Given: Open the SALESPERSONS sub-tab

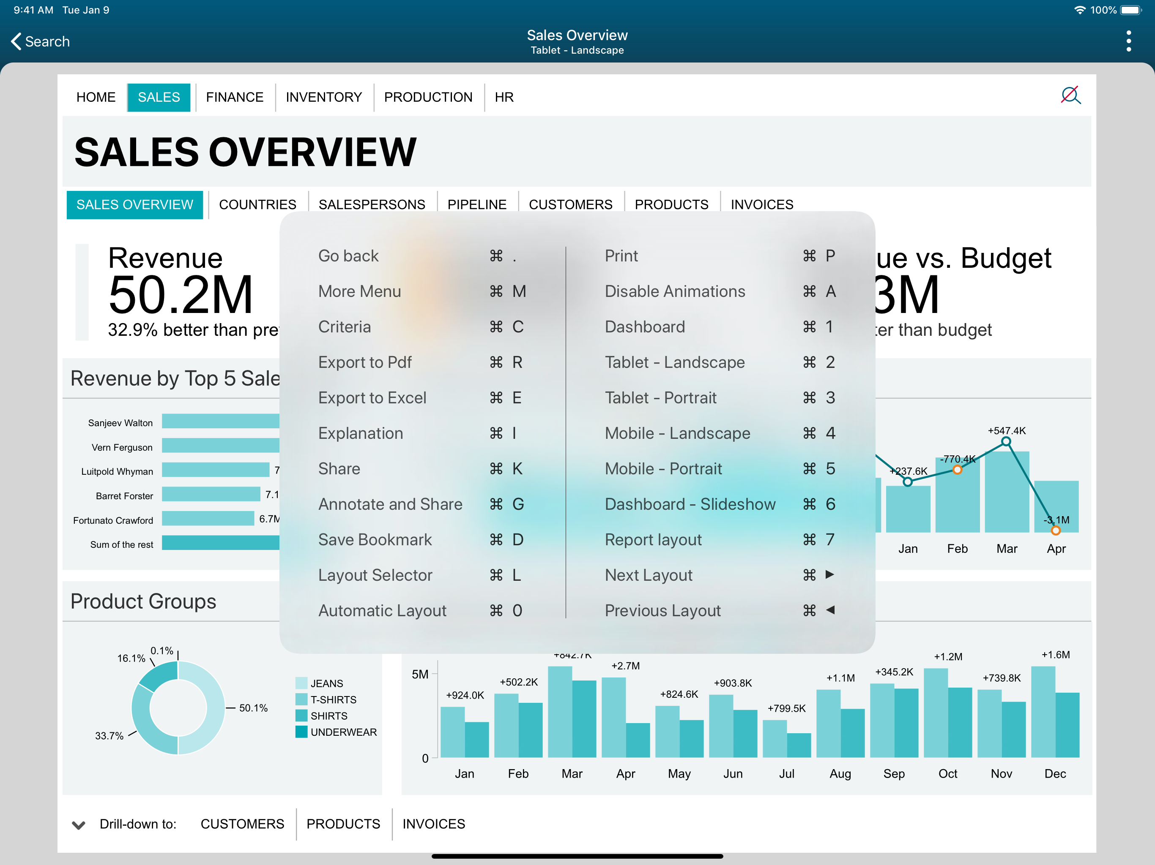Looking at the screenshot, I should [372, 204].
